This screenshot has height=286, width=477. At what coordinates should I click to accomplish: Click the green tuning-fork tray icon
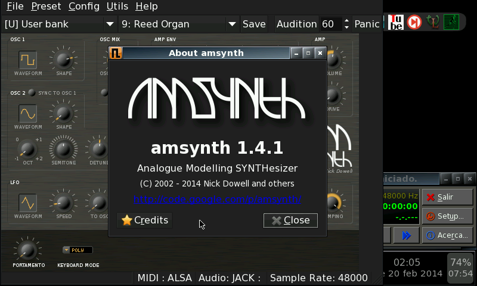[x=433, y=22]
